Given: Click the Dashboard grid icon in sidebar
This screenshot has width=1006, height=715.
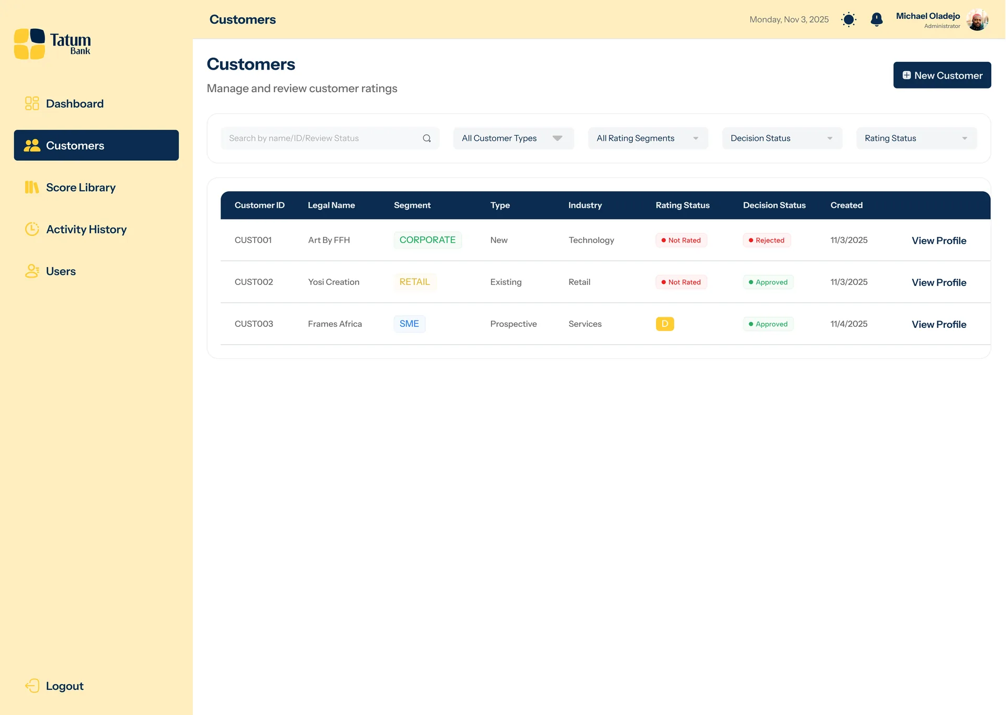Looking at the screenshot, I should [32, 103].
